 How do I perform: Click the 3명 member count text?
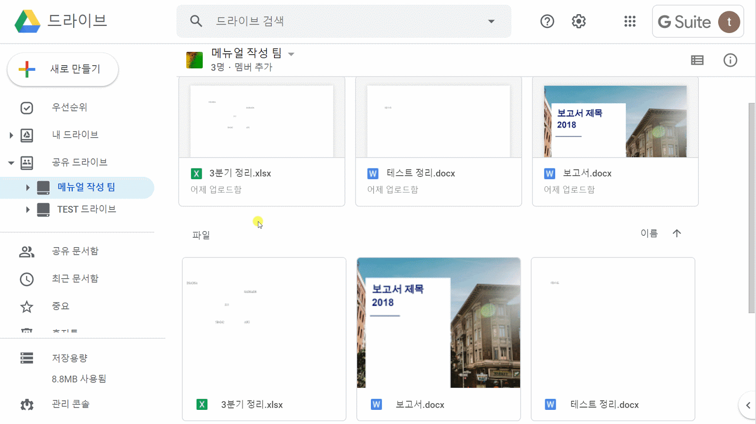pos(218,67)
